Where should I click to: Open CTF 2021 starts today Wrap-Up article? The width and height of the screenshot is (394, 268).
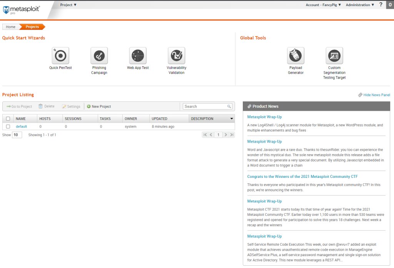pos(264,201)
